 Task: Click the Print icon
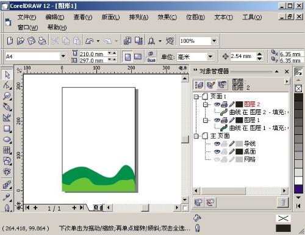(x=42, y=41)
